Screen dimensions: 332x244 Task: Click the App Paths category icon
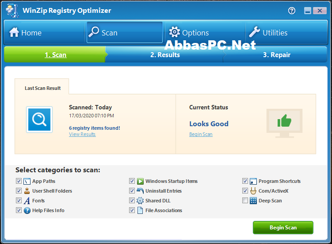(x=27, y=181)
